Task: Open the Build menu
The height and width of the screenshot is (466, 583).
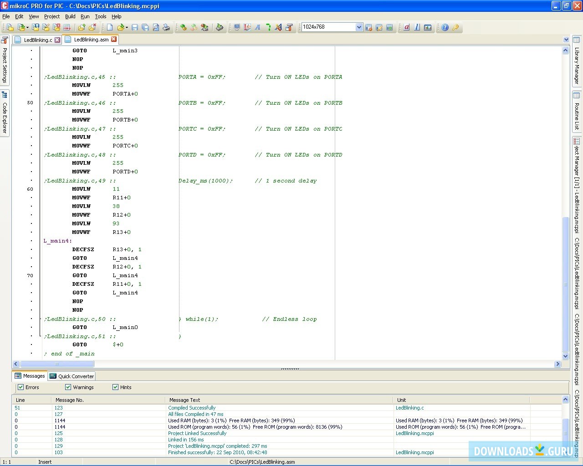Action: coord(70,16)
